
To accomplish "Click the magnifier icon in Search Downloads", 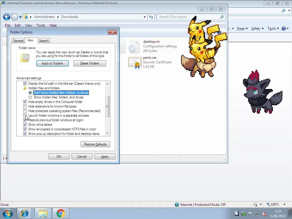I will [x=222, y=17].
